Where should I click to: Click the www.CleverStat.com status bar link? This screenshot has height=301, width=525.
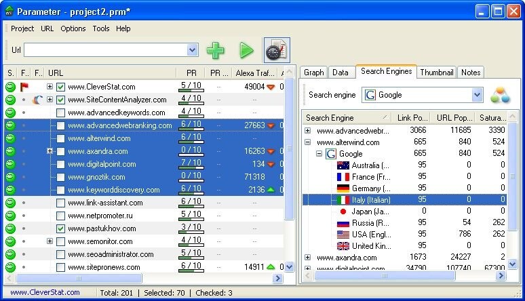click(45, 293)
